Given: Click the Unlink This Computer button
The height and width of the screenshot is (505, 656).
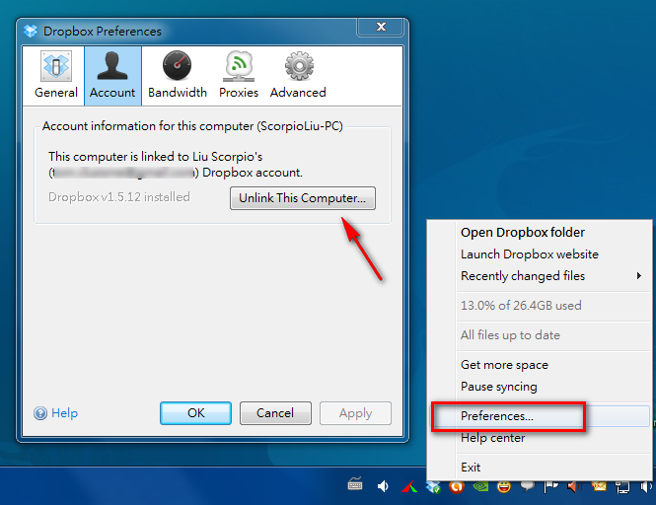Looking at the screenshot, I should [303, 198].
